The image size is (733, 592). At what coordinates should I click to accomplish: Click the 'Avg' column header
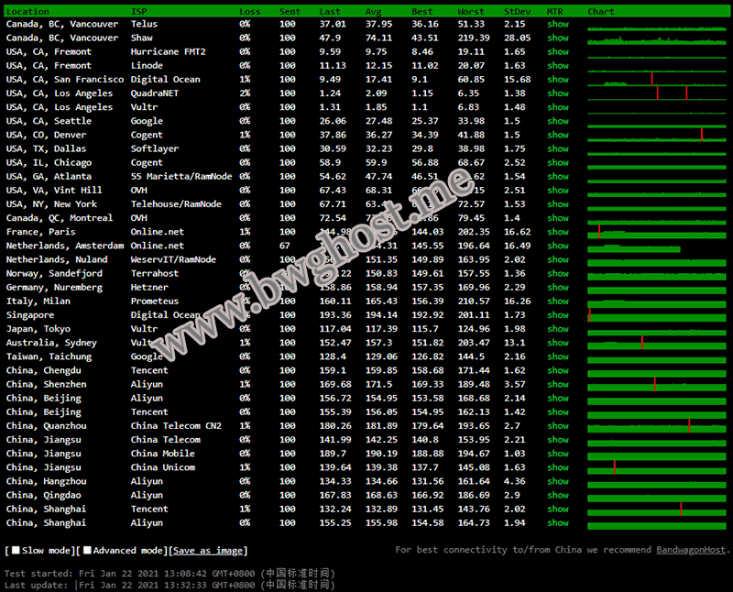[x=374, y=11]
